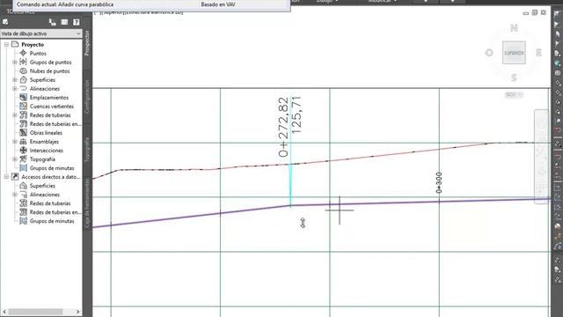Select Nubes de puntos in the tree
This screenshot has height=317, width=563.
(49, 70)
